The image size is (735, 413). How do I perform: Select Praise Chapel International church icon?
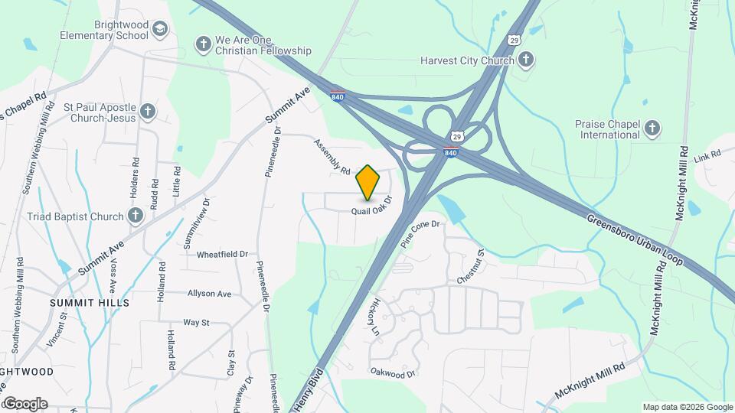coord(652,128)
